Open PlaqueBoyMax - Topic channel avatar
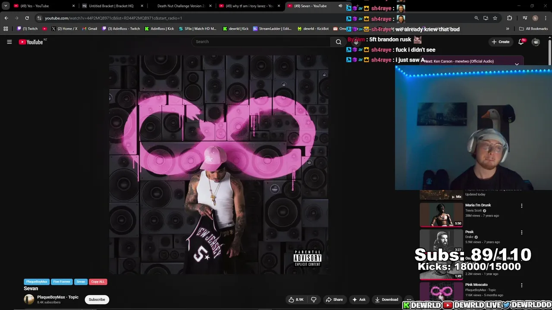 click(x=29, y=299)
